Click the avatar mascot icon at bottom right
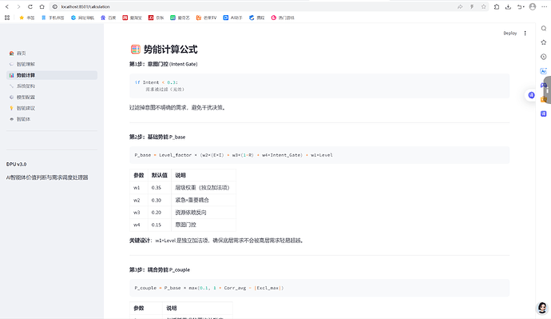 (x=542, y=308)
